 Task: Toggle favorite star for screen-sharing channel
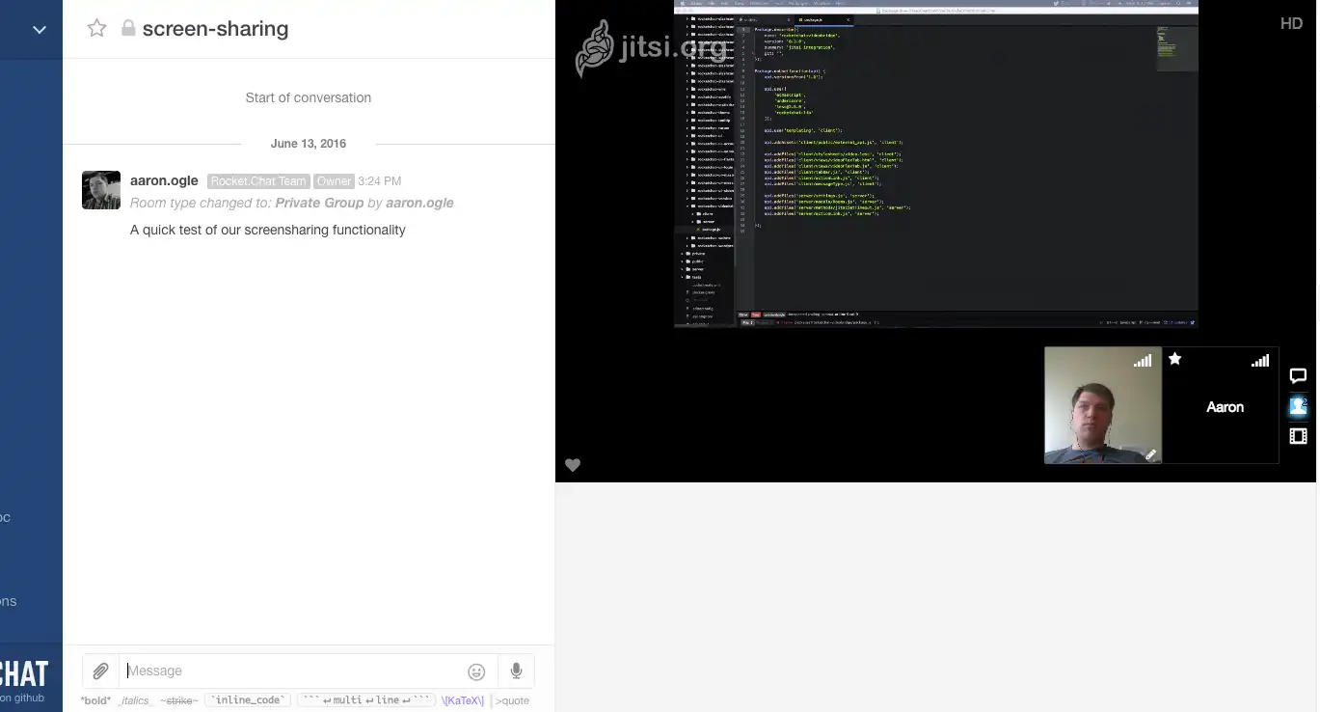click(x=96, y=29)
